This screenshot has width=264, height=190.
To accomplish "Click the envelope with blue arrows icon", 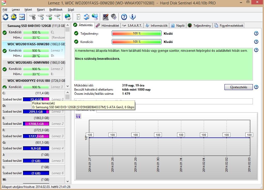I will click(87, 17).
